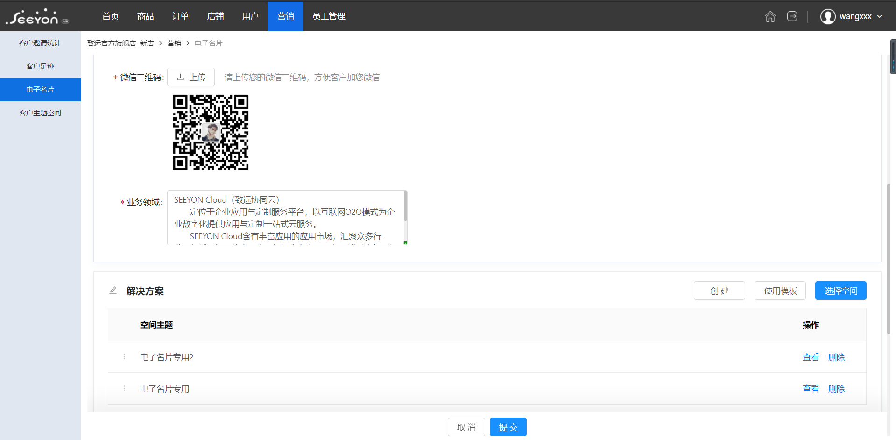Click the 解决方案 section title

point(145,291)
